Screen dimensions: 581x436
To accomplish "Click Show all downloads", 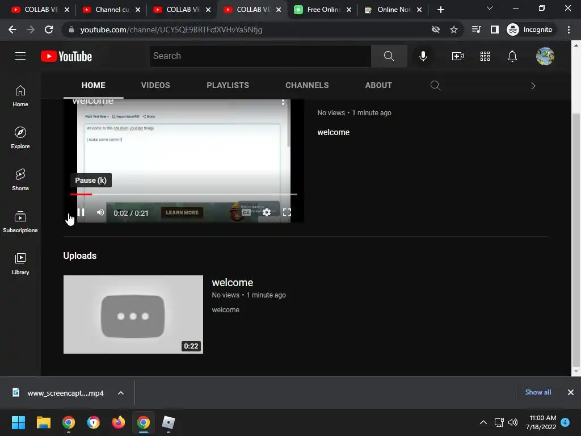I will coord(538,392).
